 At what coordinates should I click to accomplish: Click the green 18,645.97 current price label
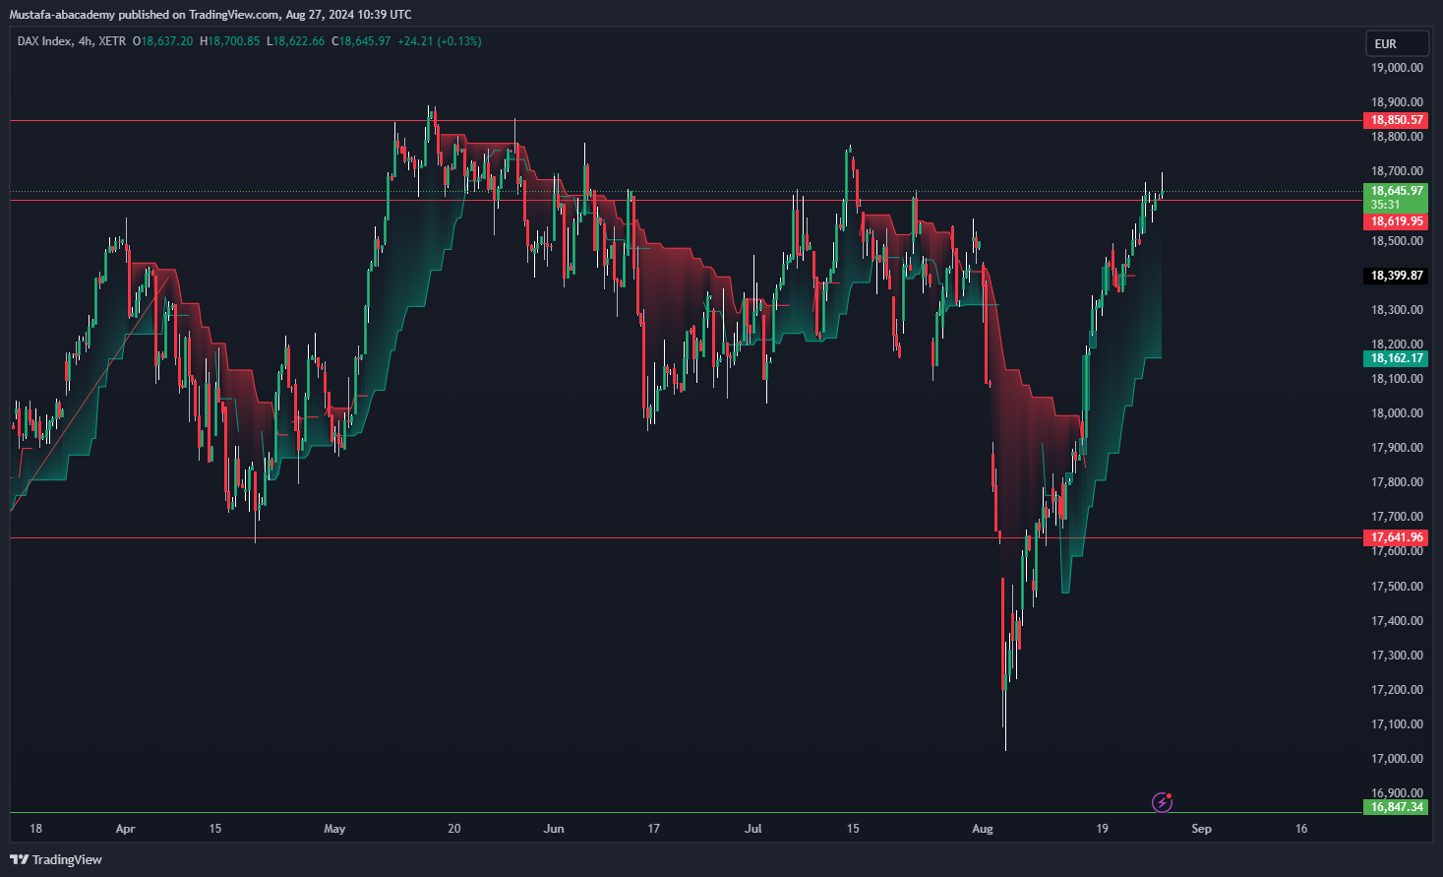pyautogui.click(x=1395, y=191)
